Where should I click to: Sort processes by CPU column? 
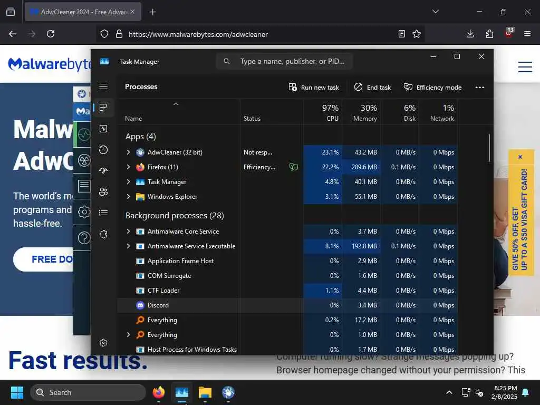[x=323, y=113]
